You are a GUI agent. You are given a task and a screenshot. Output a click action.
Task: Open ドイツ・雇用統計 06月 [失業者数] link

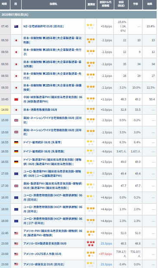44,152
